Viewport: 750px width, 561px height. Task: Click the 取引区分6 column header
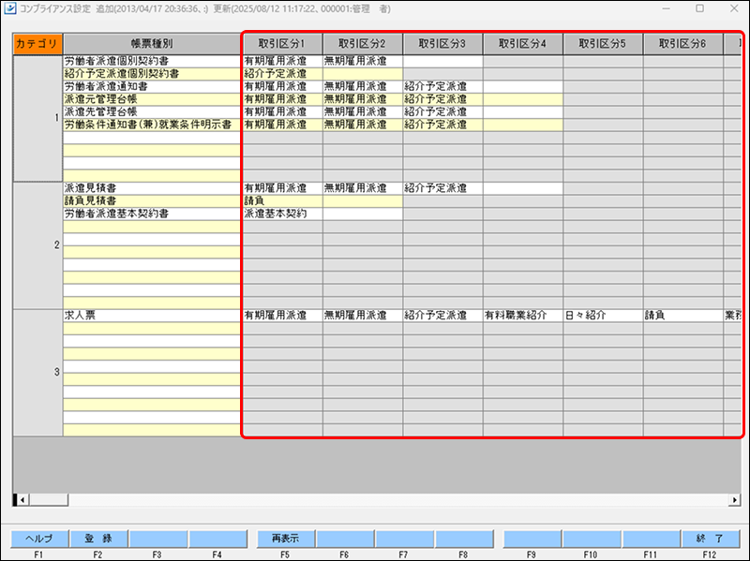(x=683, y=44)
